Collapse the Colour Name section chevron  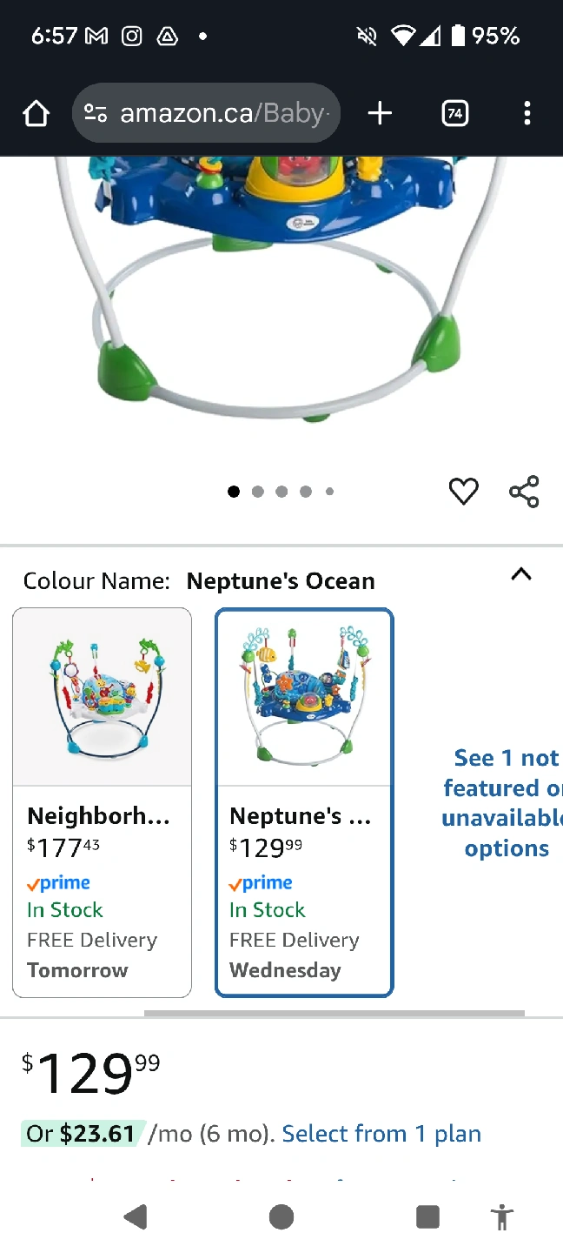520,574
